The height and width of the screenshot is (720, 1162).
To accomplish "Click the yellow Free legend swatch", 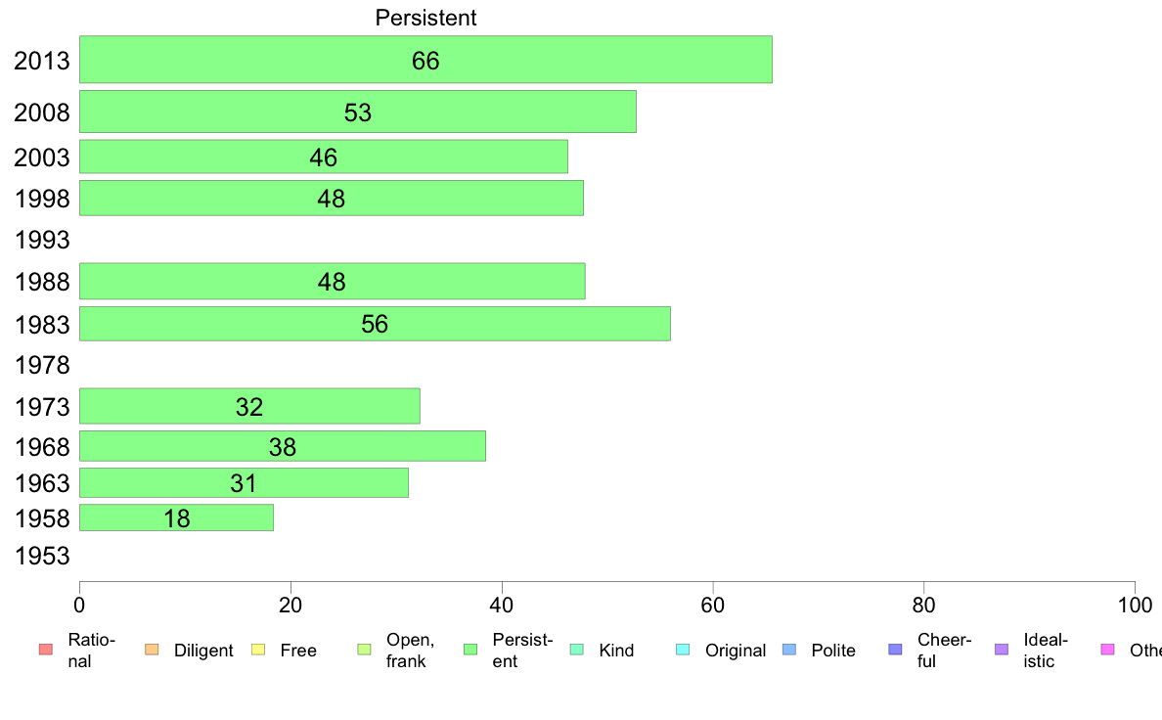I will (x=258, y=650).
